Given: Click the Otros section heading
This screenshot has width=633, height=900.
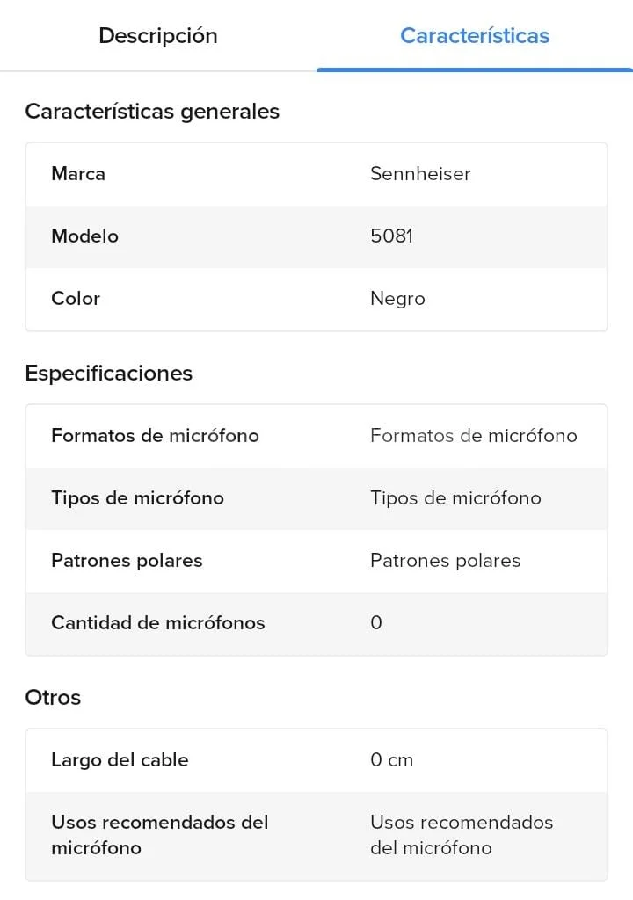Looking at the screenshot, I should click(53, 698).
